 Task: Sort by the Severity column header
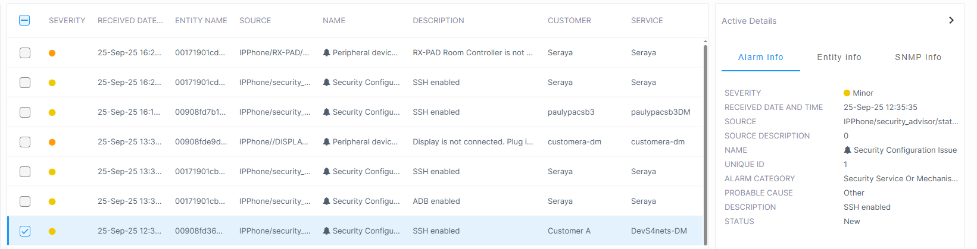(x=67, y=20)
